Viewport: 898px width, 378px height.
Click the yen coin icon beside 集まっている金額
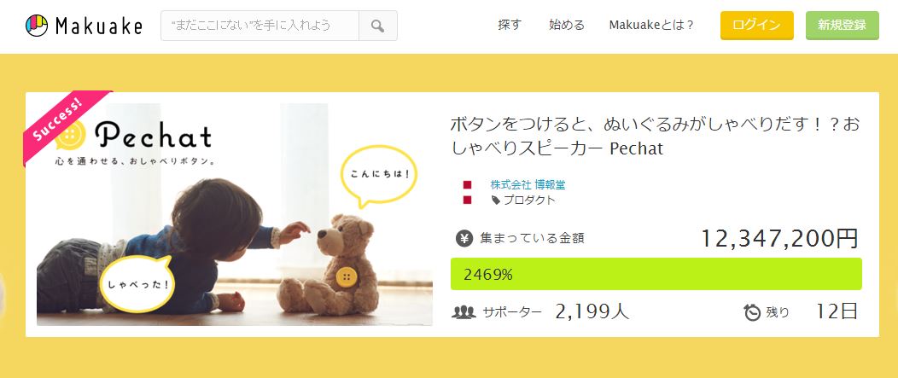464,238
